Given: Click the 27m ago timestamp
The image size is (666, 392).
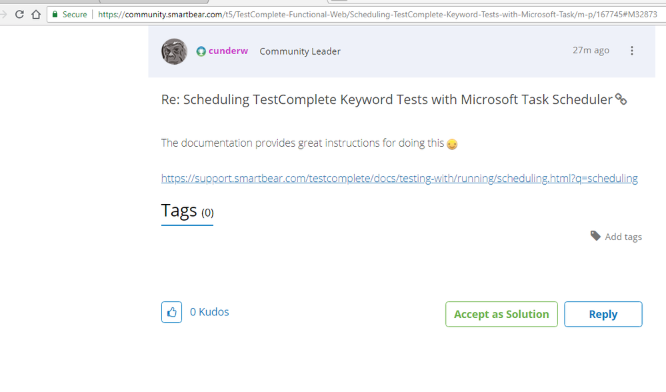Looking at the screenshot, I should coord(591,50).
